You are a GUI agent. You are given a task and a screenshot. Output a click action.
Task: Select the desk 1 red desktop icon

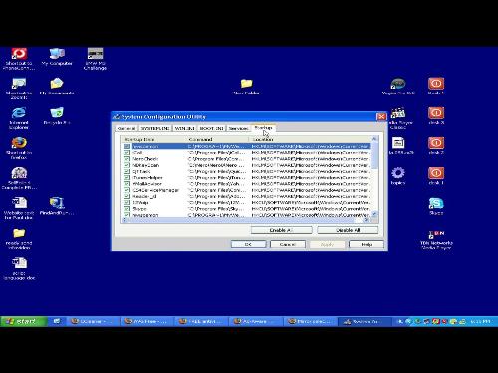pyautogui.click(x=436, y=176)
